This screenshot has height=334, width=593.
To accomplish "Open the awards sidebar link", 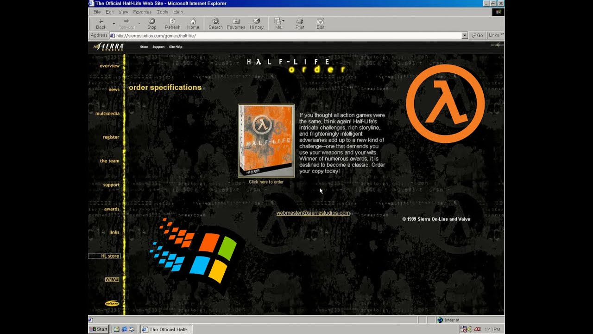I will (x=112, y=209).
